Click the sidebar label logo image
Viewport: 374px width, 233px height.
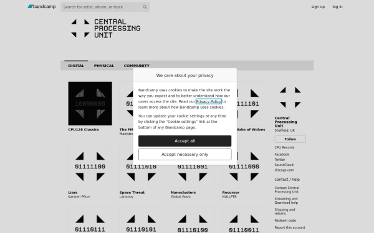tap(290, 98)
